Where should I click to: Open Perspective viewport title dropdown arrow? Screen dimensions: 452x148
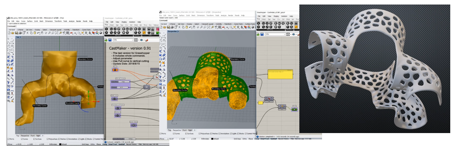tap(178, 32)
